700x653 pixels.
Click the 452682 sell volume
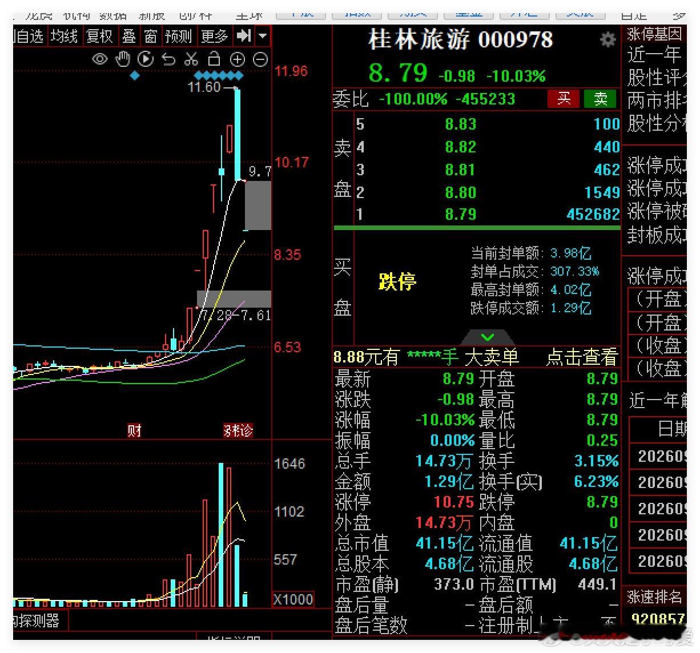[593, 215]
